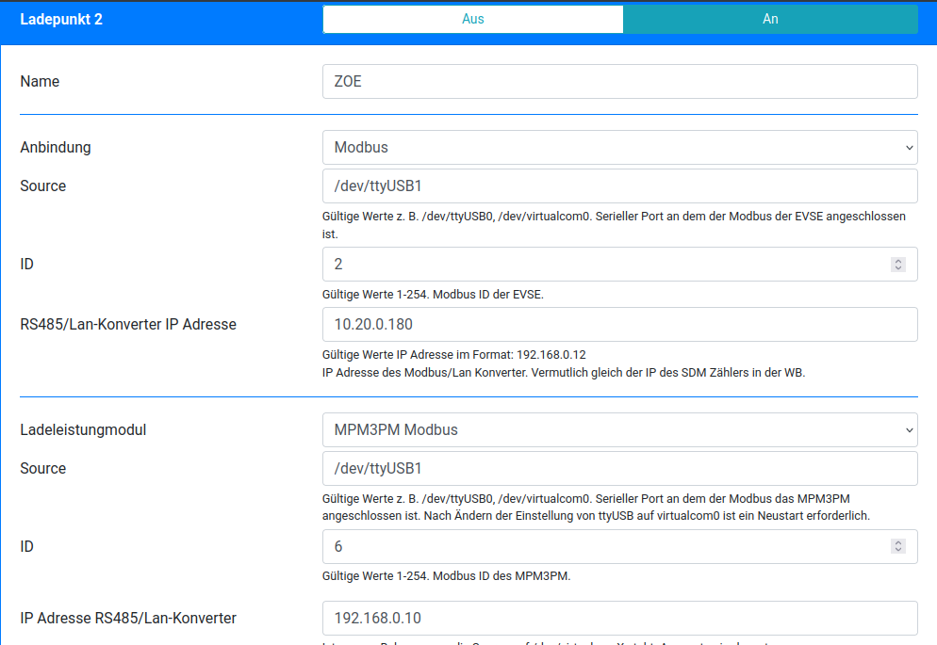937x645 pixels.
Task: Click the RS485/Lan-Konverter IP Adresse label
Action: (128, 325)
